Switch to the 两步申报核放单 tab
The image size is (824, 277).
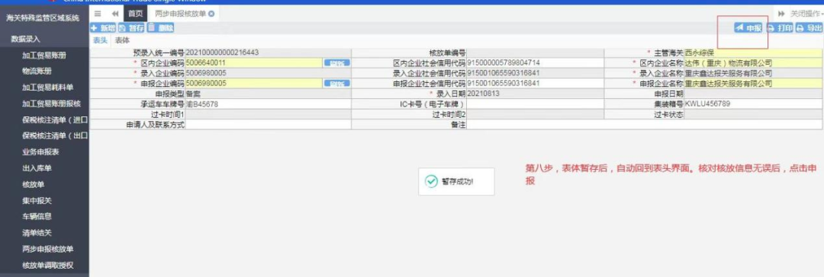[180, 14]
